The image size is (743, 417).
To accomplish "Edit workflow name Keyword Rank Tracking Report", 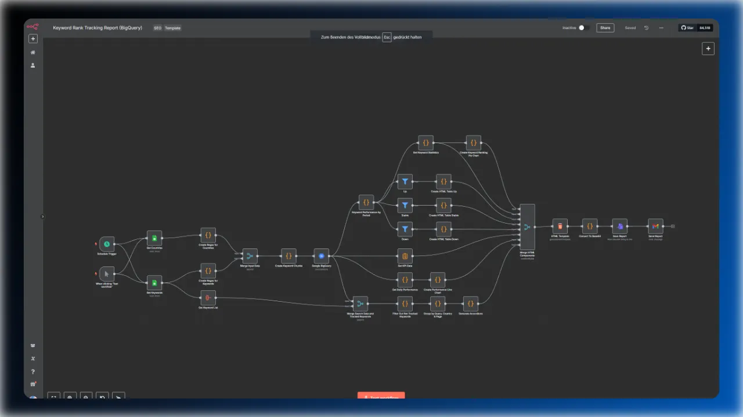I will [x=98, y=28].
